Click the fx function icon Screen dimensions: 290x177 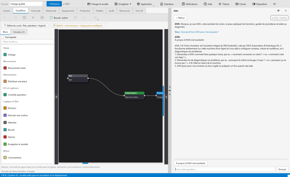(84, 18)
